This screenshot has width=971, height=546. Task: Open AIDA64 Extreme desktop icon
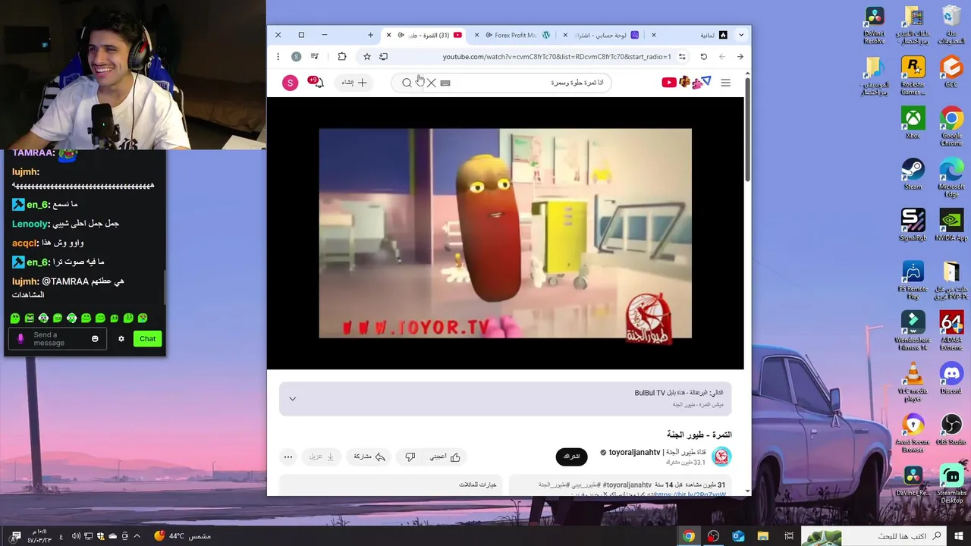point(951,331)
